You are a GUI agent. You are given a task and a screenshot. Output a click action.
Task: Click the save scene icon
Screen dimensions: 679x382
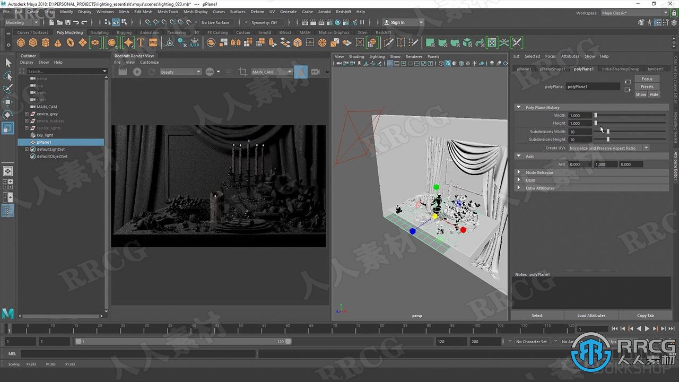67,22
